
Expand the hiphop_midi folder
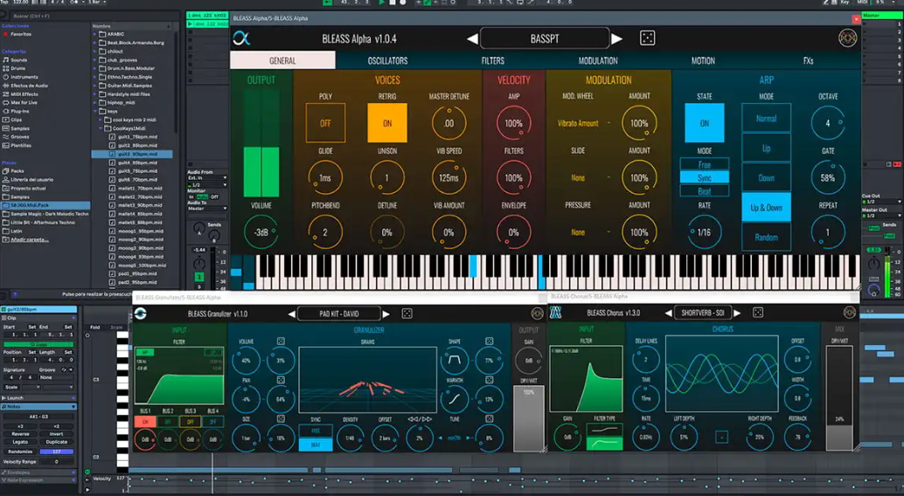tap(95, 102)
